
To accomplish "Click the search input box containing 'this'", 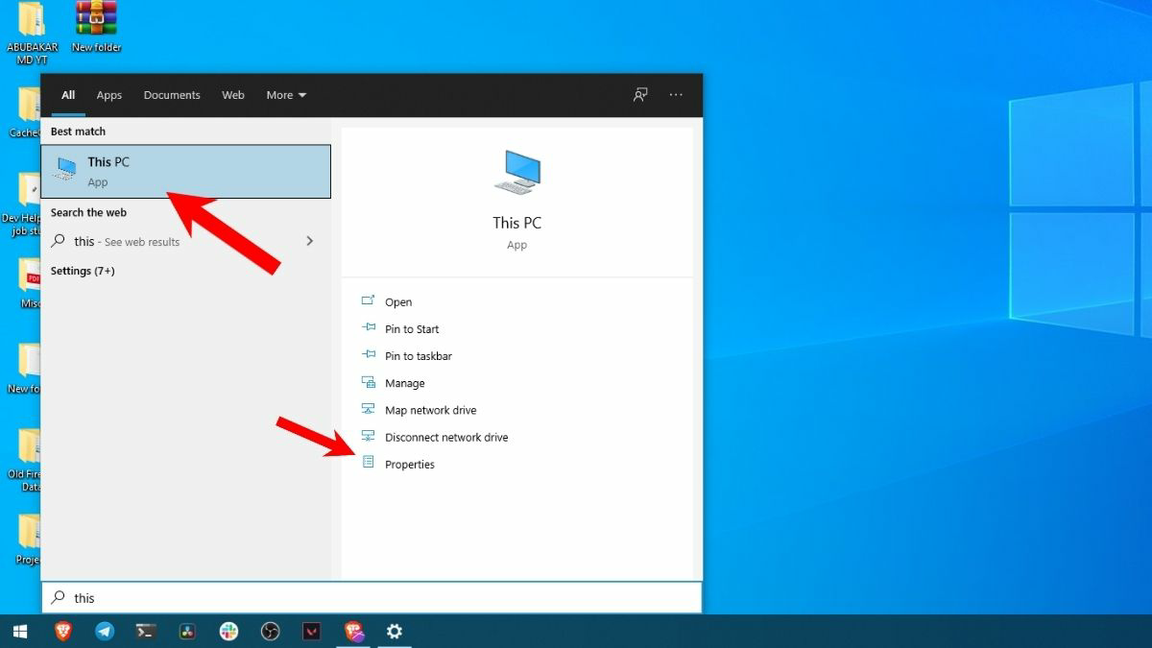I will [x=372, y=597].
